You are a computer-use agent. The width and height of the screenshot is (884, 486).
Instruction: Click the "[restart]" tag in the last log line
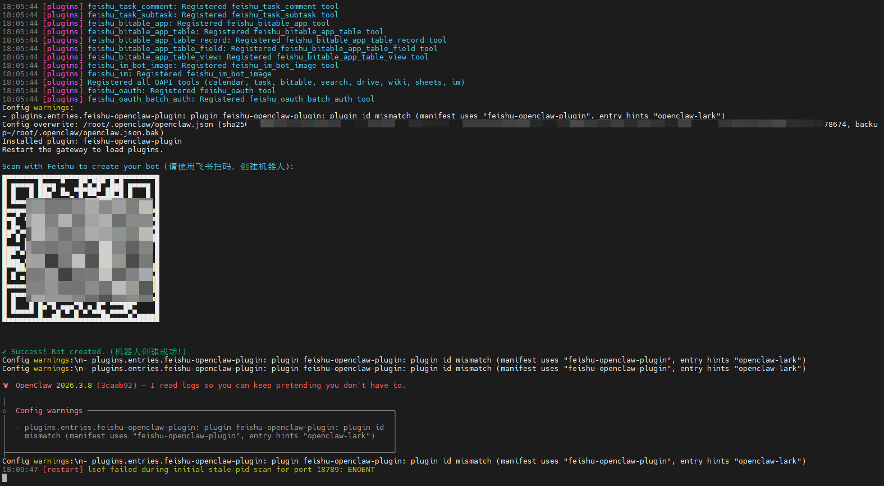(x=63, y=470)
